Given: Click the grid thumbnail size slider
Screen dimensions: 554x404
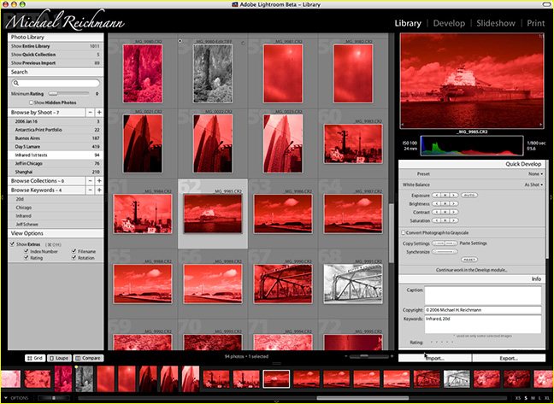Looking at the screenshot, I should [x=368, y=356].
